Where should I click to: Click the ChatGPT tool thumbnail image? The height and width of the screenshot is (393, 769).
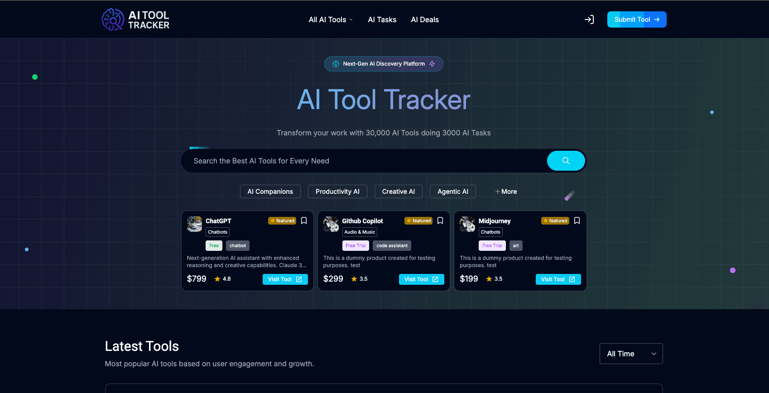[195, 224]
